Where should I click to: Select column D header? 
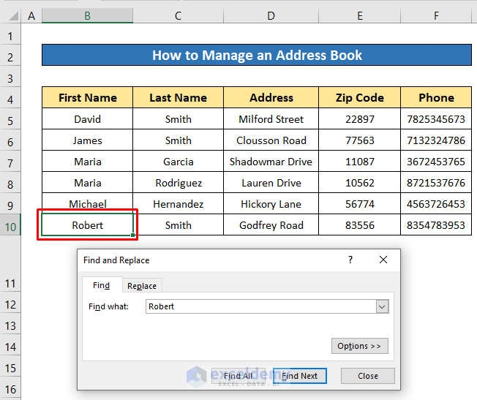271,15
